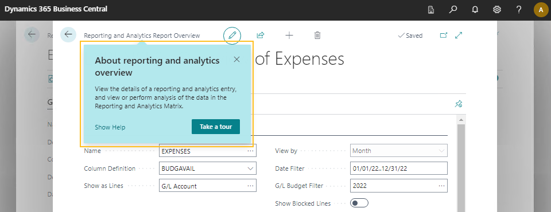Open the Show as Lines lookup ellipsis

coord(250,186)
